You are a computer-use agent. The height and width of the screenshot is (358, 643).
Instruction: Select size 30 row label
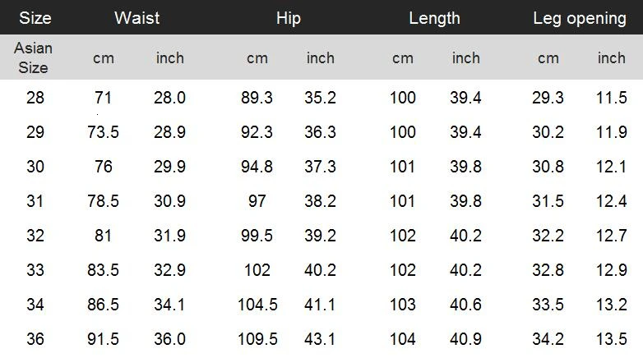[35, 167]
